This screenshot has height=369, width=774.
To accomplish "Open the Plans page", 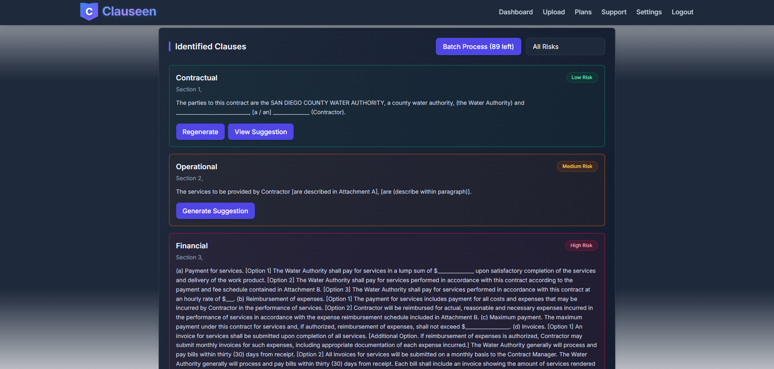I will 583,12.
